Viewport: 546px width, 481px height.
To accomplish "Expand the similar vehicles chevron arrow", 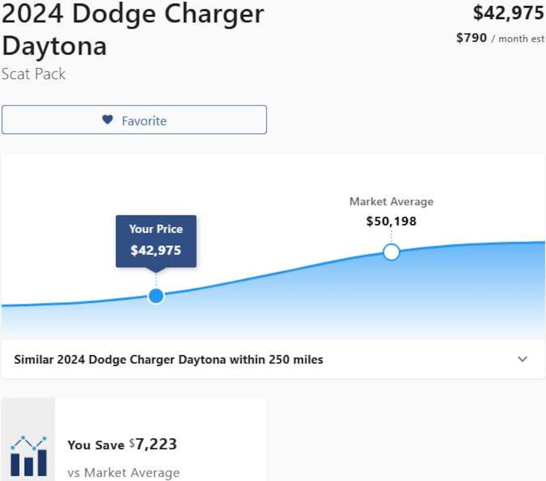I will click(x=523, y=359).
